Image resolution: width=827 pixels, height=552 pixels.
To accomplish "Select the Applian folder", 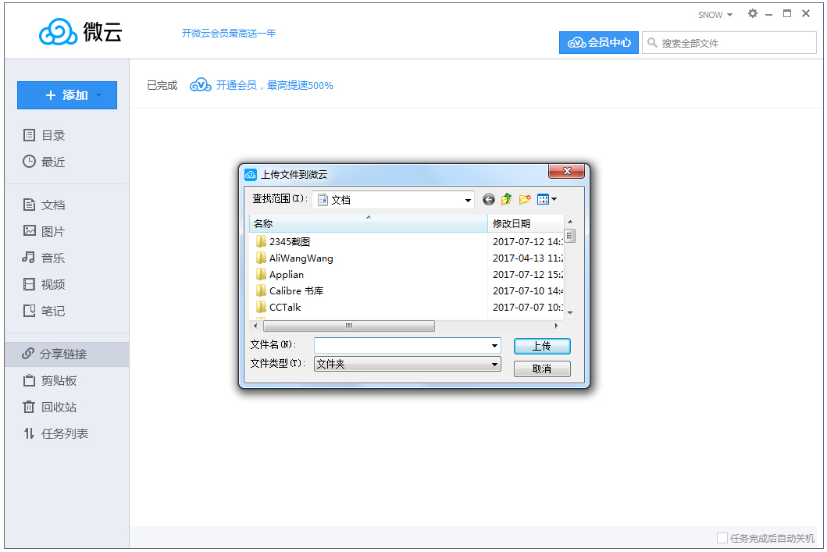I will (x=287, y=274).
